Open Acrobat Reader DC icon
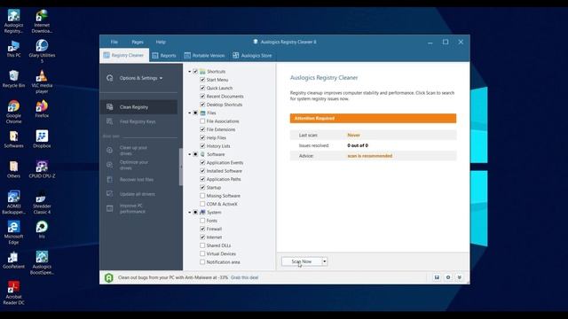The image size is (568, 319). click(14, 293)
